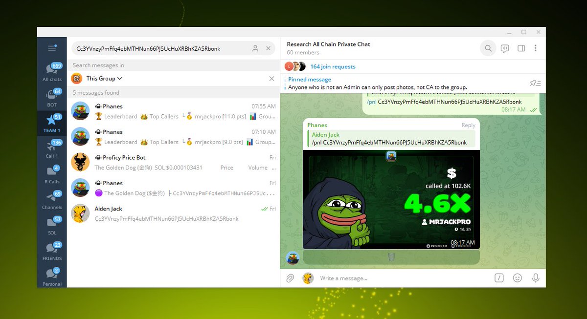
Task: Open Phanes result from 07:10 AM
Action: [x=173, y=137]
